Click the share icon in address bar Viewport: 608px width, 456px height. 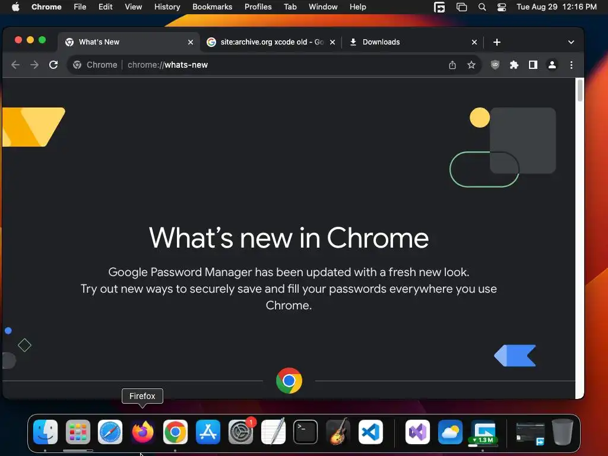(452, 65)
